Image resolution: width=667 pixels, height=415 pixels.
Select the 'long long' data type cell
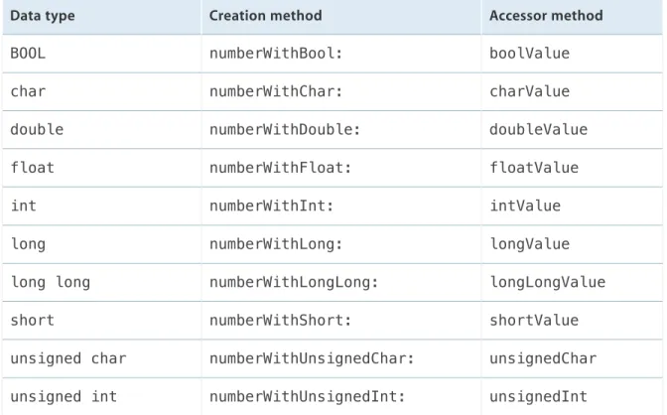(x=101, y=282)
